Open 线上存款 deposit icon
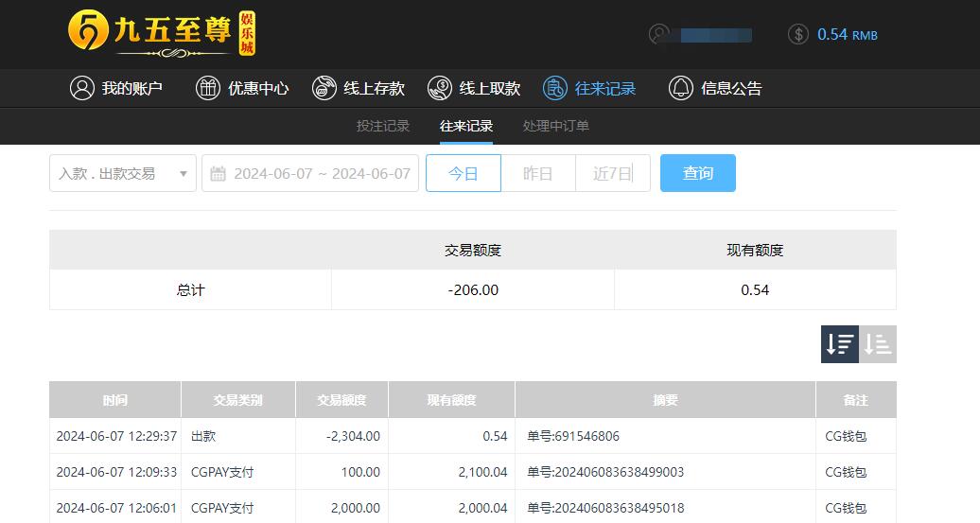 (x=324, y=88)
